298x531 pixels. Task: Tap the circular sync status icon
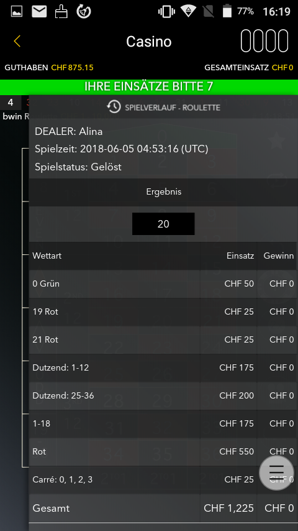84,12
